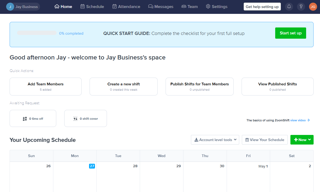The width and height of the screenshot is (320, 192).
Task: Open the 0 shift cover requests card
Action: point(86,118)
